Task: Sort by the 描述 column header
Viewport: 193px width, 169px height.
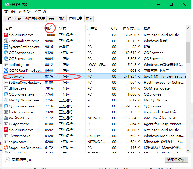Action: point(164,29)
